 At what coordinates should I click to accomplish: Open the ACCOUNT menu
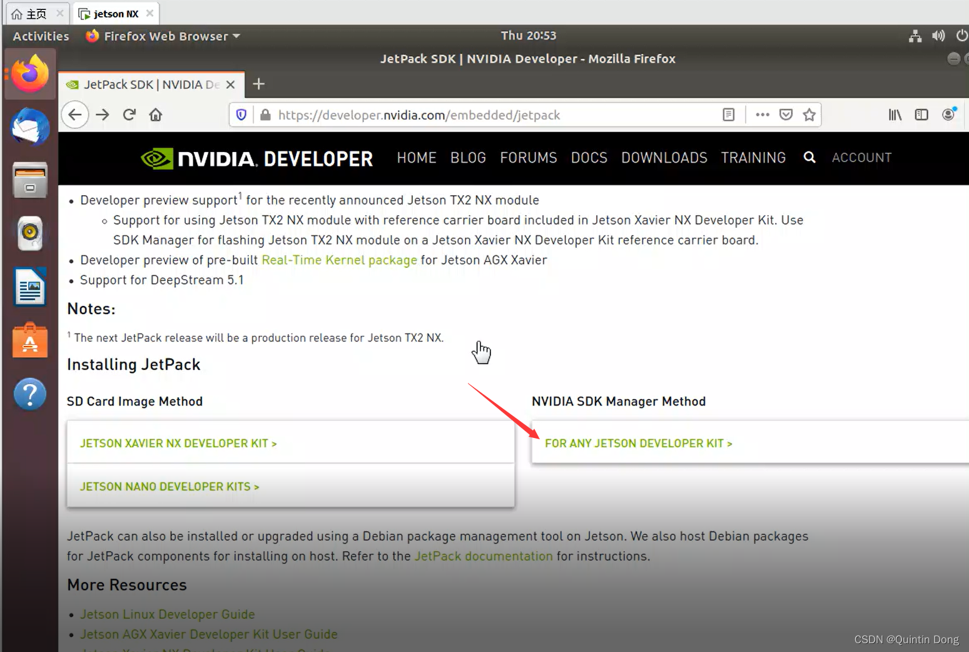pyautogui.click(x=861, y=158)
